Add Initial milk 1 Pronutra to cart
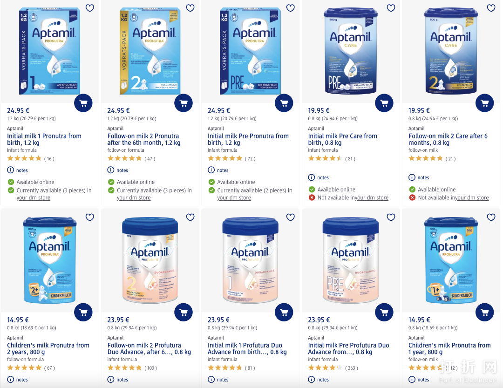503x388 pixels. coord(83,103)
